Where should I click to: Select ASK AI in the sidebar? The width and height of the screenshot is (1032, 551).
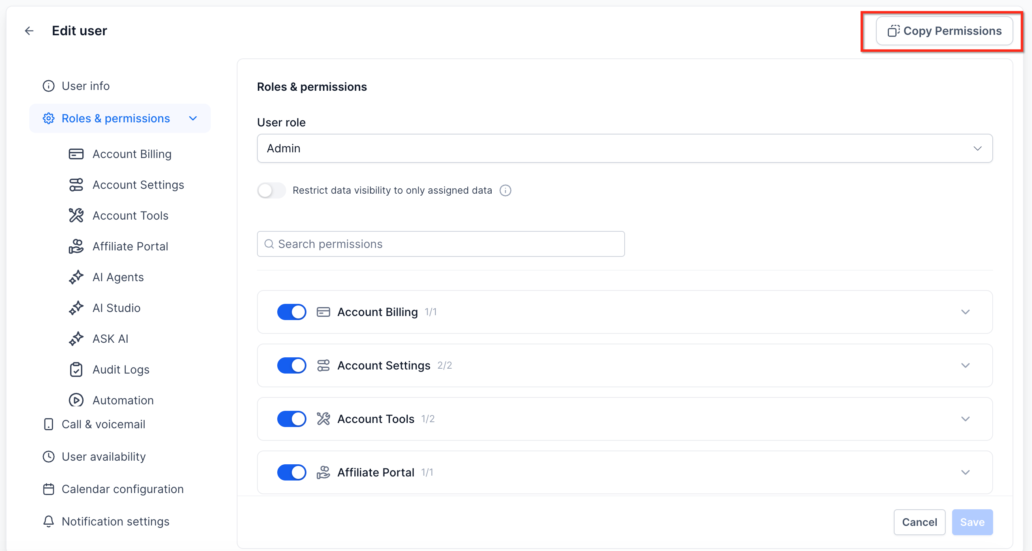coord(110,339)
